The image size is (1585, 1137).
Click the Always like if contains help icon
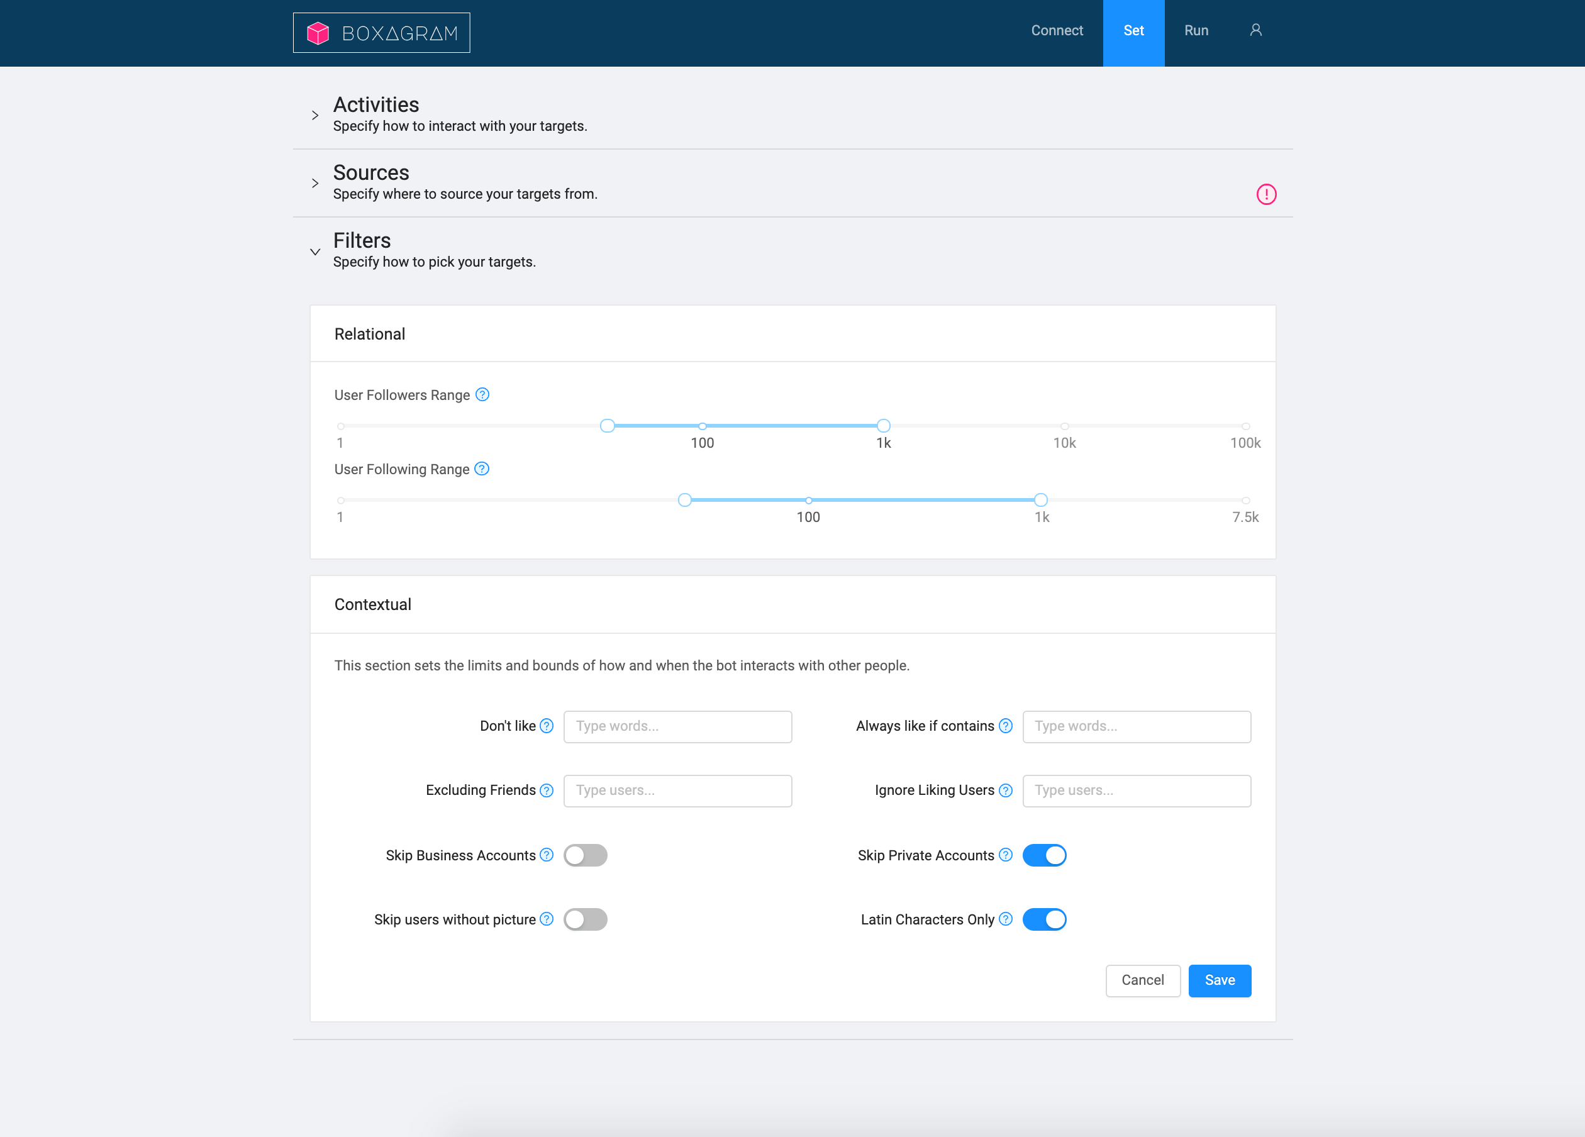1005,726
